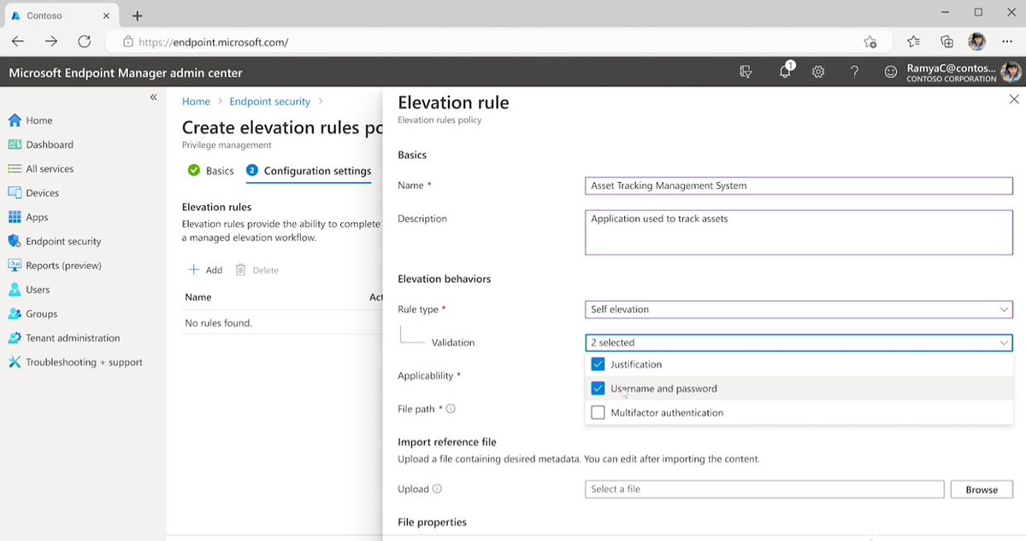Select the Configuration settings tab
Screen dimensions: 1026x541
pos(309,171)
